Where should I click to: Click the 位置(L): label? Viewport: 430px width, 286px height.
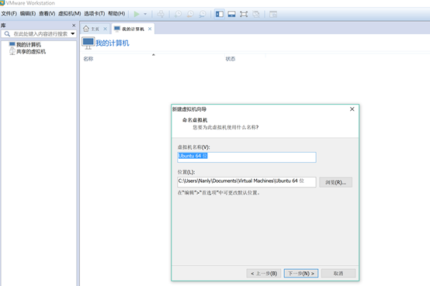[186, 172]
